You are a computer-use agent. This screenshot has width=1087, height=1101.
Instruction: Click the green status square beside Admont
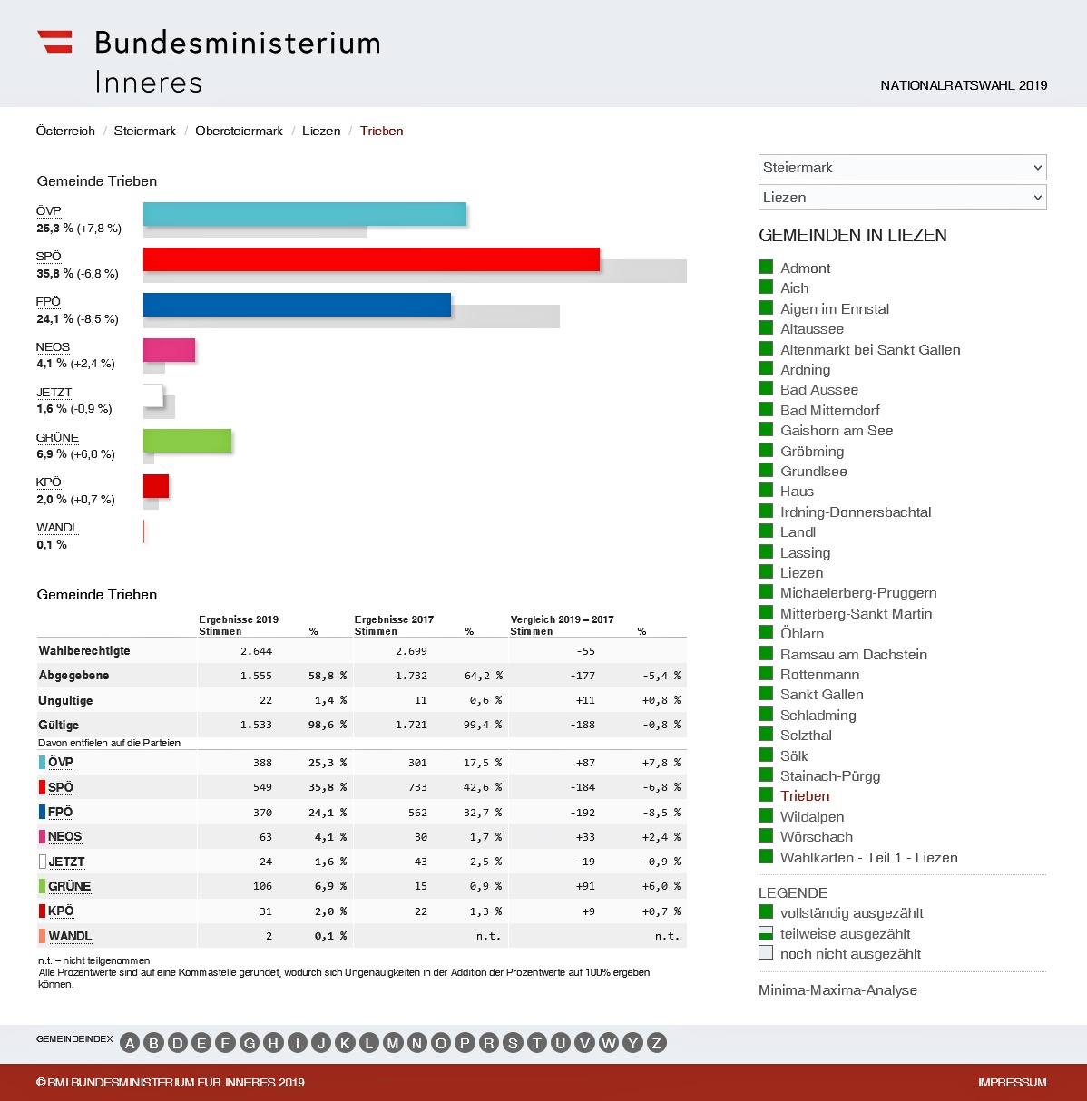click(766, 267)
